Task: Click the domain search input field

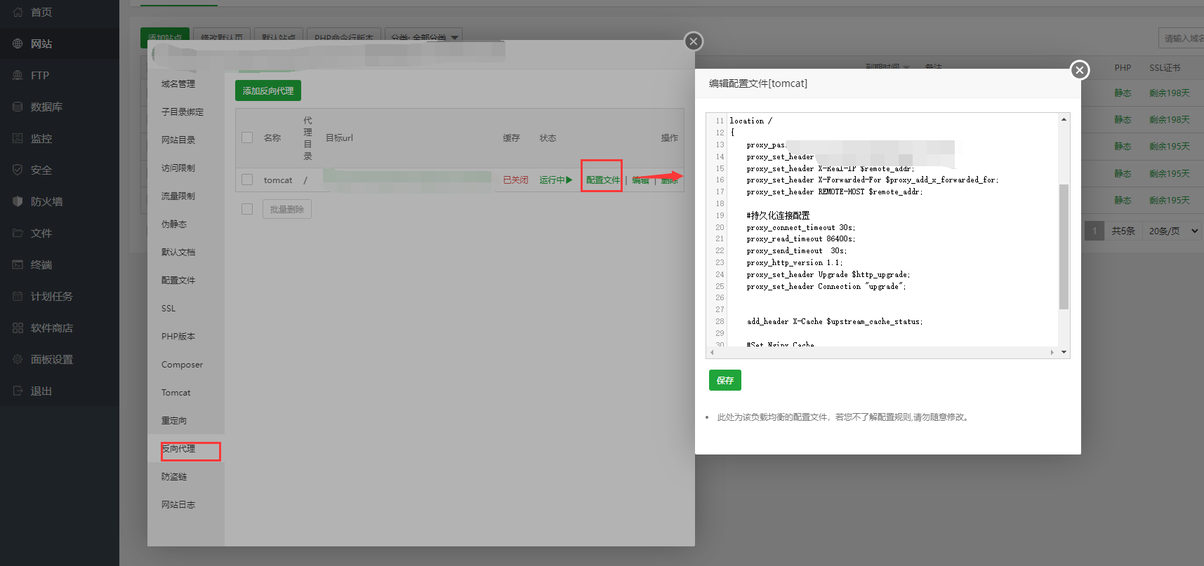Action: click(1182, 38)
